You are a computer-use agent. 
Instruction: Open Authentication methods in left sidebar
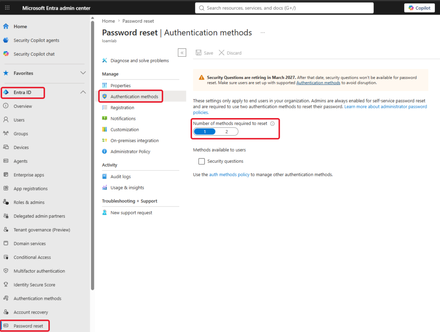(38, 298)
